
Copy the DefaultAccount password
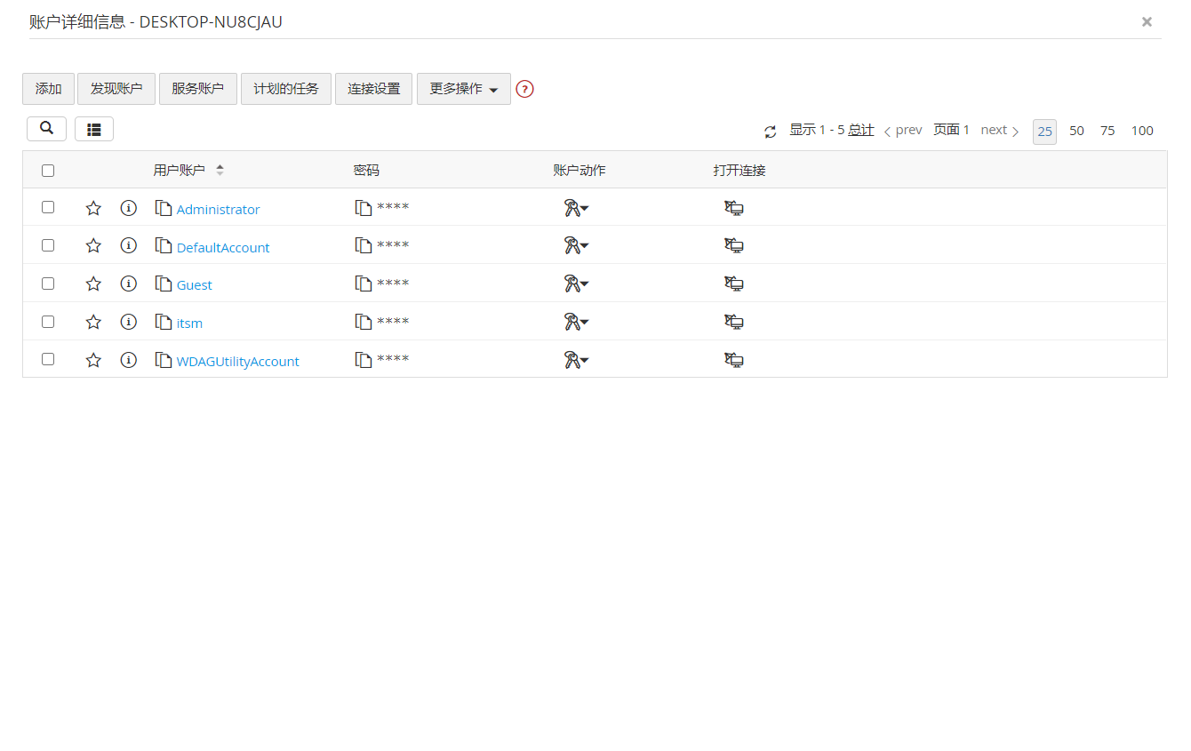(x=364, y=245)
